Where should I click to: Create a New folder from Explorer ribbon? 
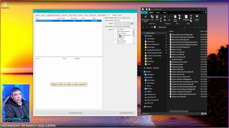pos(175,18)
